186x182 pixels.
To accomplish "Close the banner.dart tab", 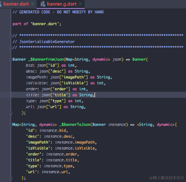I will 32,4.
